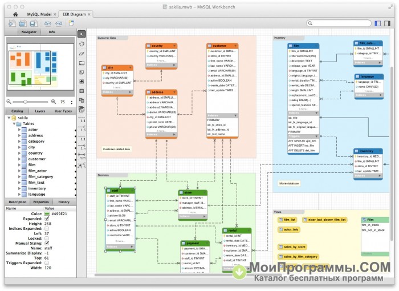Select the image placement tool
399x291 pixels.
coord(82,82)
